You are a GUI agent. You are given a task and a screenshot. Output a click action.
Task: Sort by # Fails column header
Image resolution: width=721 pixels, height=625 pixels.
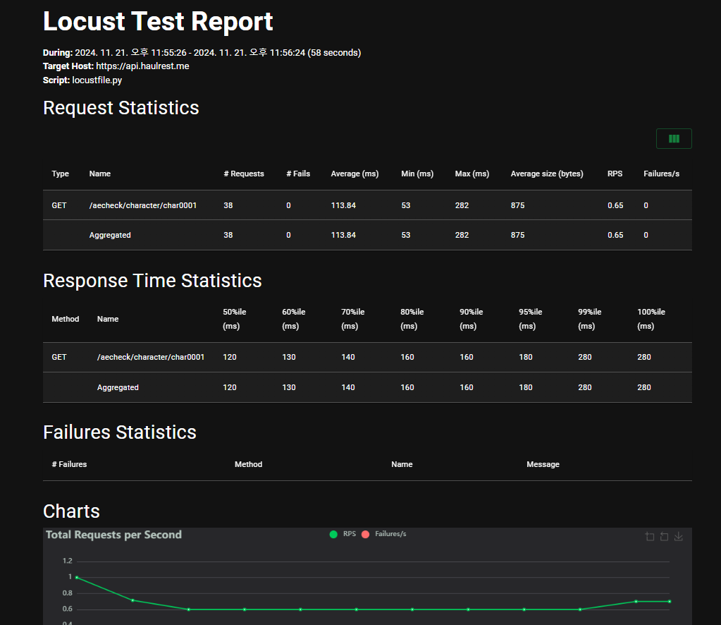click(x=297, y=174)
